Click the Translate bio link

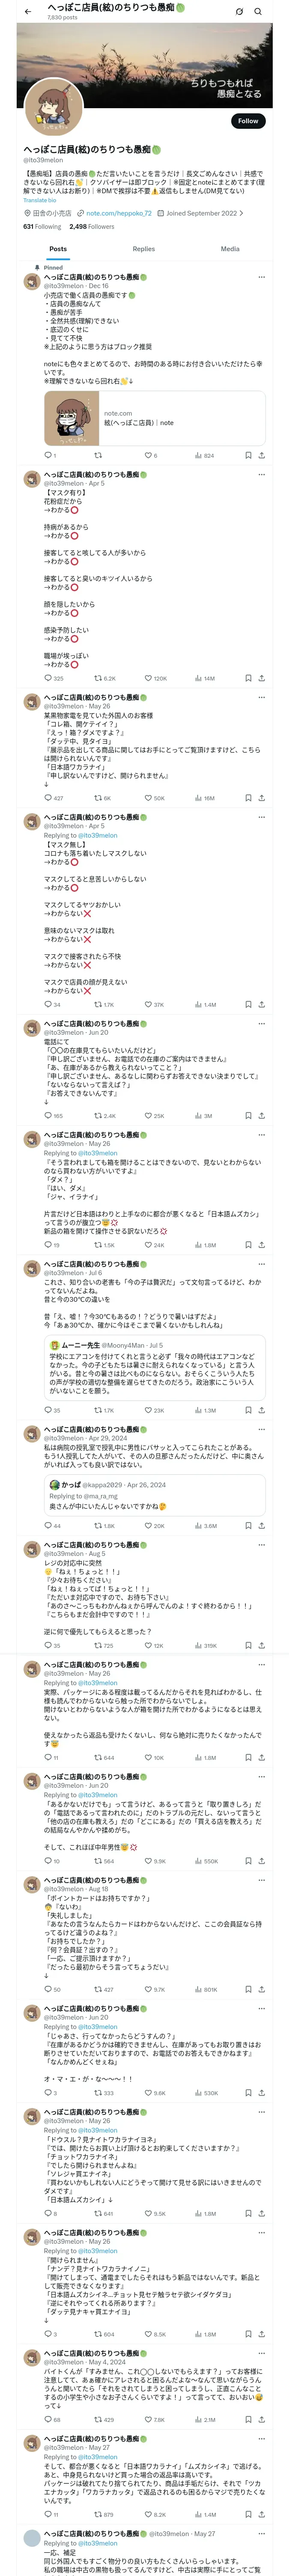tap(40, 200)
